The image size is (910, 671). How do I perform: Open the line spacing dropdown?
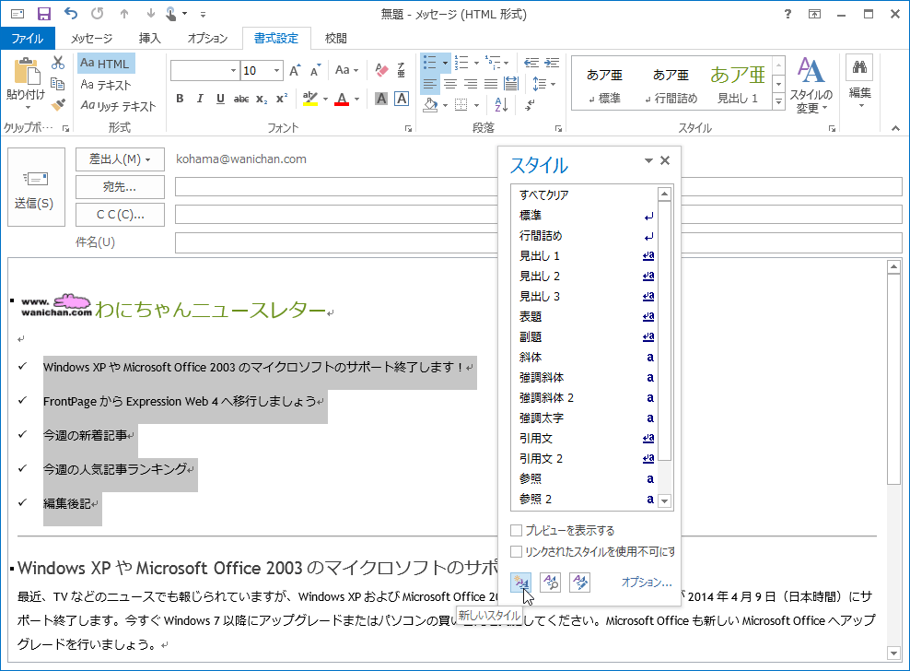(x=543, y=84)
